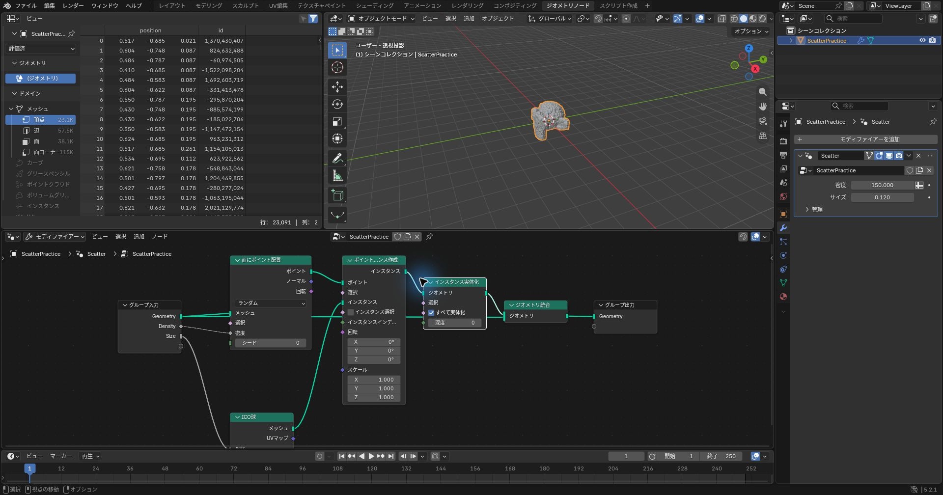Click モディファイアーを追加 button
Screen dimensions: 943x495
(x=865, y=139)
